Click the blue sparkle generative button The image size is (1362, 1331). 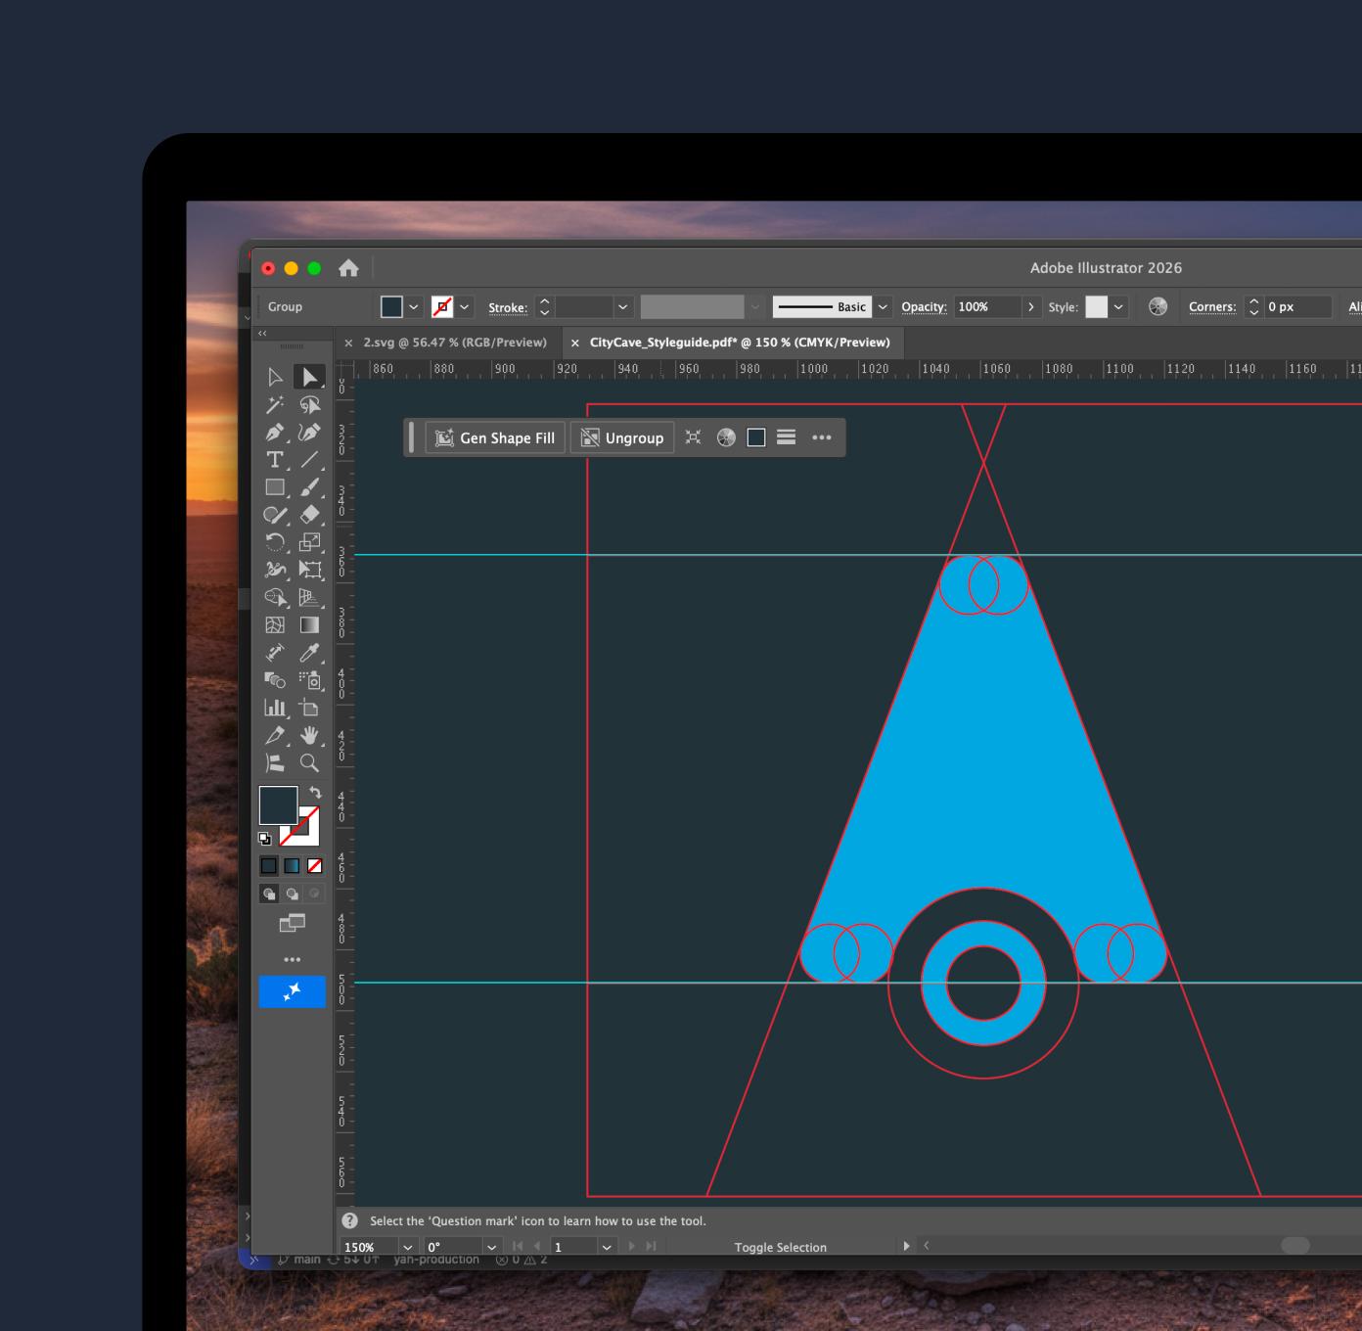[292, 991]
